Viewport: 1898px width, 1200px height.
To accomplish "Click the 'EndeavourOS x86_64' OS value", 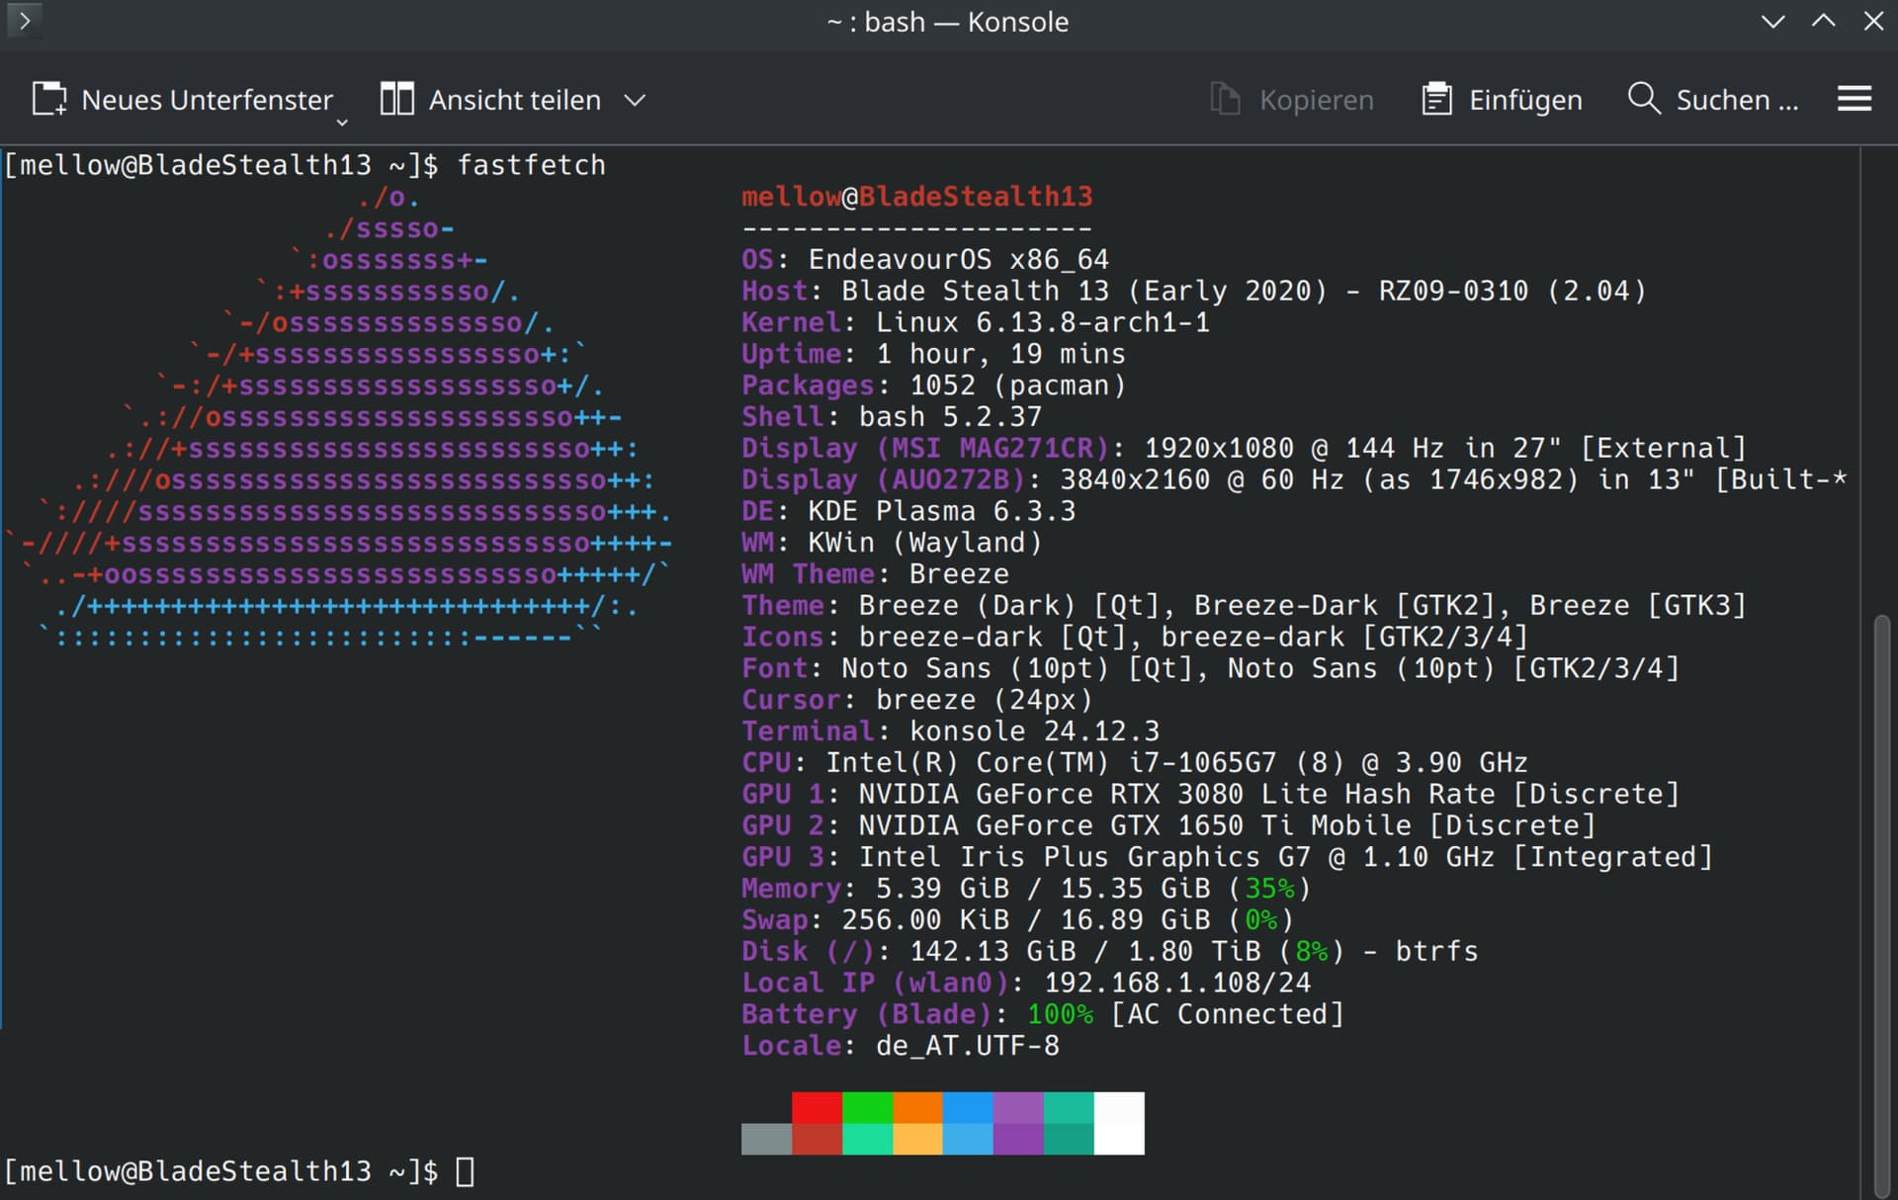I will click(x=959, y=259).
